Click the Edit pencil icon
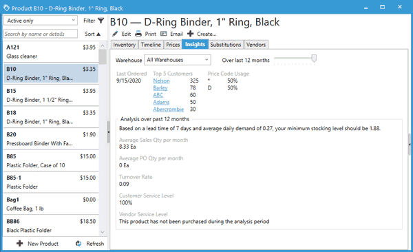The width and height of the screenshot is (413, 252). point(115,34)
